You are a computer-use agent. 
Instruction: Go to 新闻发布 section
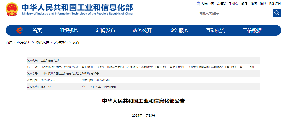click(x=105, y=31)
